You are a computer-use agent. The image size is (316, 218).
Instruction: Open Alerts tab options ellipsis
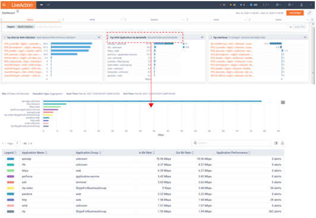pos(307,20)
